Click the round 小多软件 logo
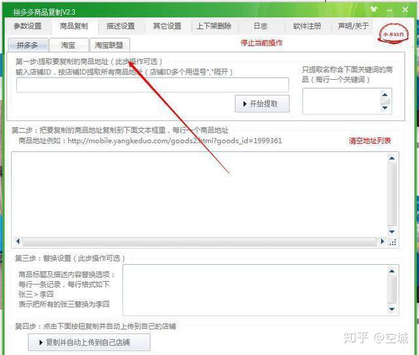419x355 pixels. point(393,34)
